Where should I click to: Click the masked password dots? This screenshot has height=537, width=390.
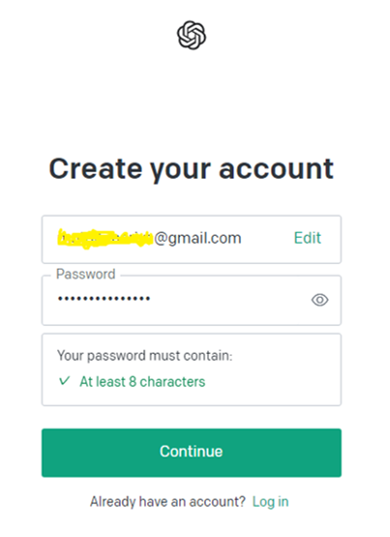point(104,299)
